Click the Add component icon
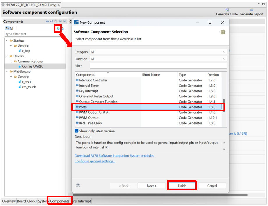The height and width of the screenshot is (206, 268). (x=58, y=28)
